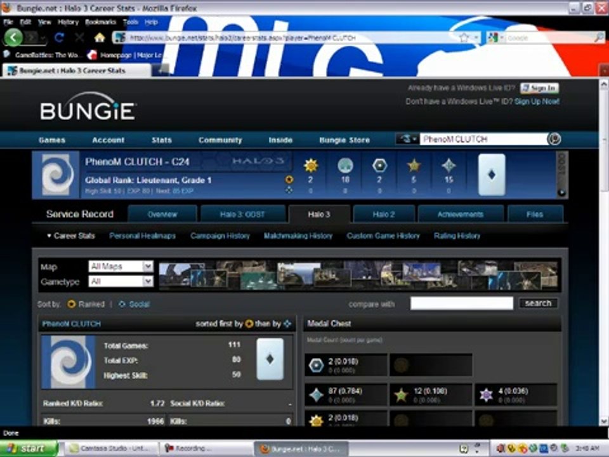The width and height of the screenshot is (609, 457).
Task: Open Community in Bungie navigation
Action: pos(220,140)
